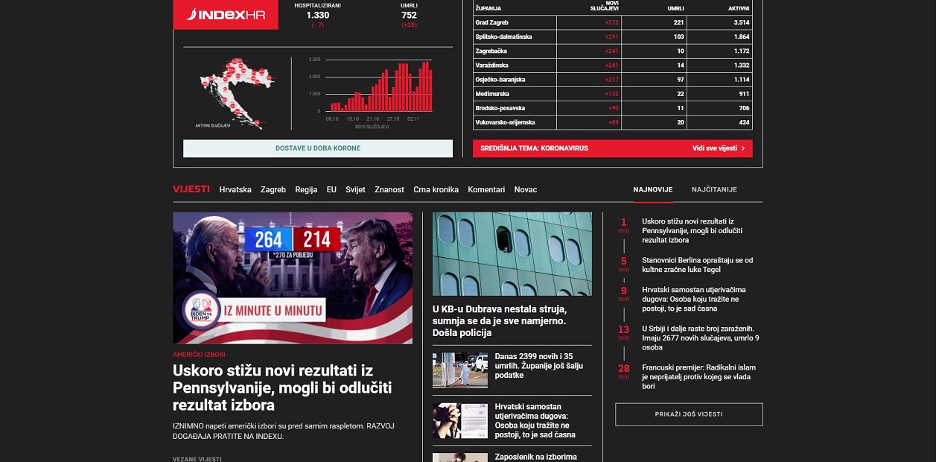Click the Biden vs Trump badge icon
This screenshot has height=462, width=936.
(x=200, y=308)
